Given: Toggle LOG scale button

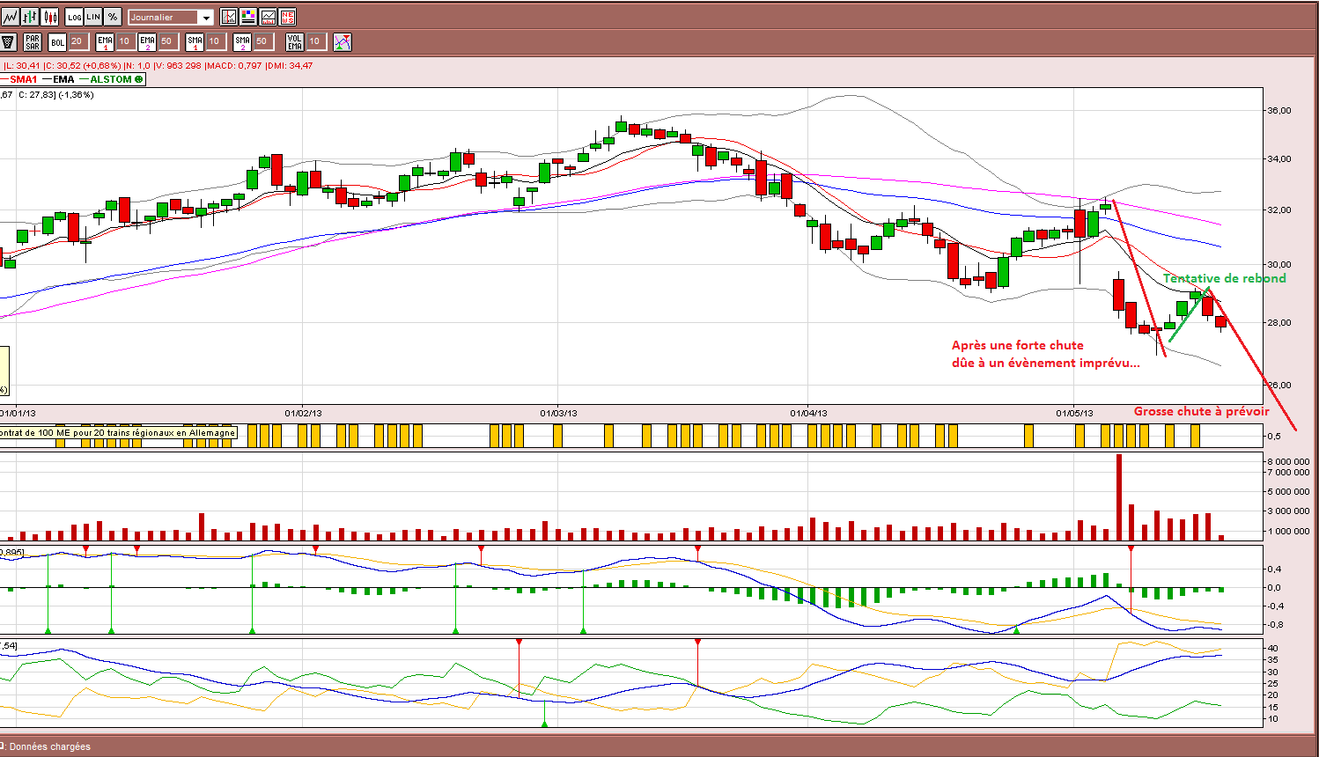Looking at the screenshot, I should [x=74, y=17].
